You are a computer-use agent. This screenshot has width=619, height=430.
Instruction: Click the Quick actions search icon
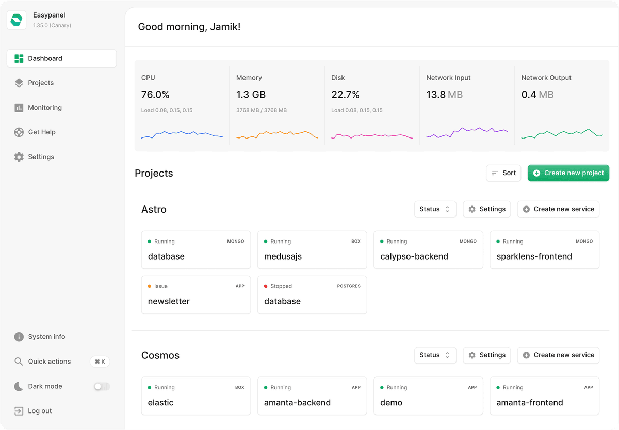click(19, 362)
